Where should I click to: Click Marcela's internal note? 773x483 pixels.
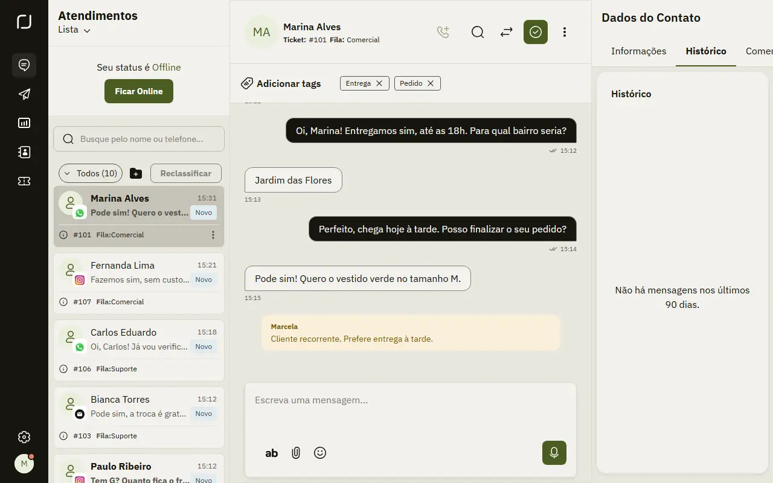tap(411, 333)
